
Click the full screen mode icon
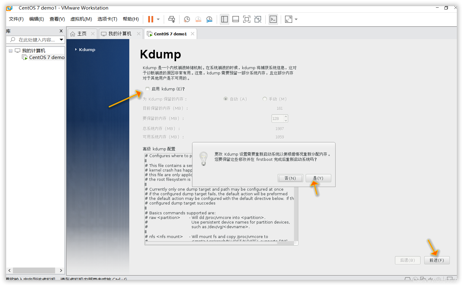click(247, 19)
